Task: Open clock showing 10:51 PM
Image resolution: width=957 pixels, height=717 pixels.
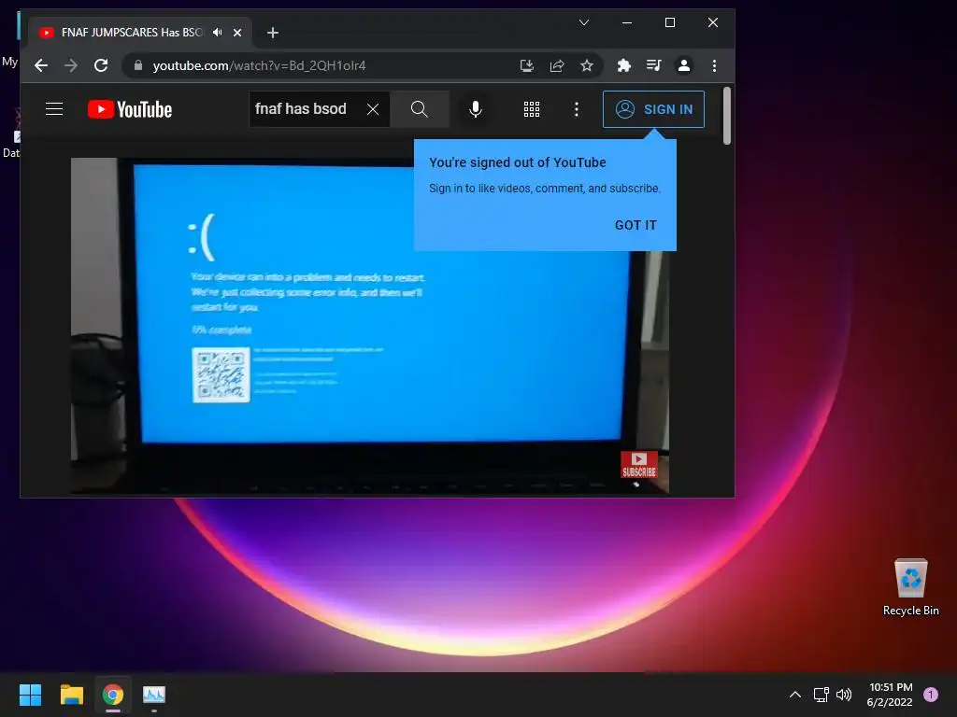Action: coord(890,695)
